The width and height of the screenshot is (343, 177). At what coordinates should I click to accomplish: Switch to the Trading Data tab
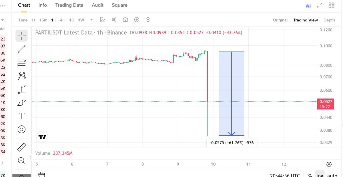coord(69,5)
